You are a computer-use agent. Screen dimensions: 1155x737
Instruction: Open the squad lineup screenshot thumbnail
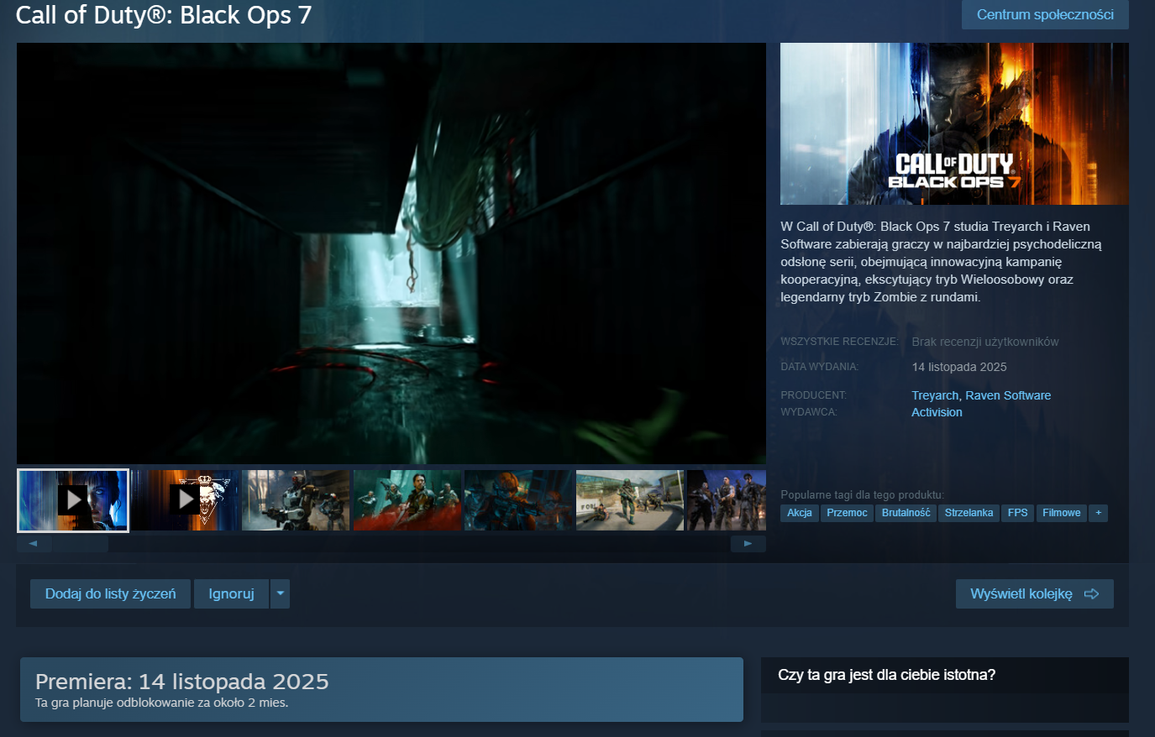pyautogui.click(x=727, y=500)
